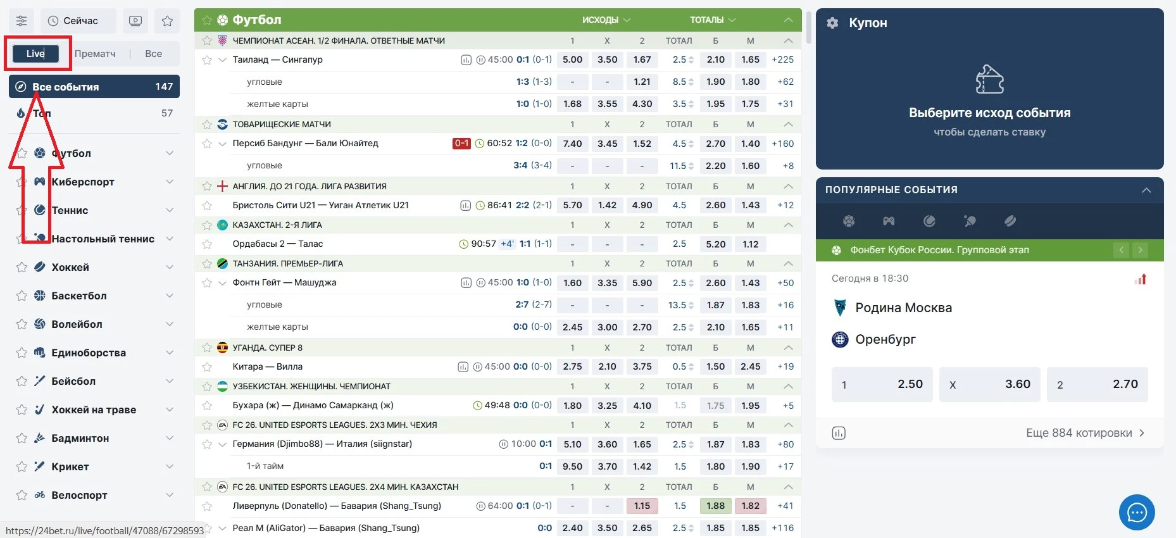Open the ИСХОДЫ dropdown in Футбол header

606,20
